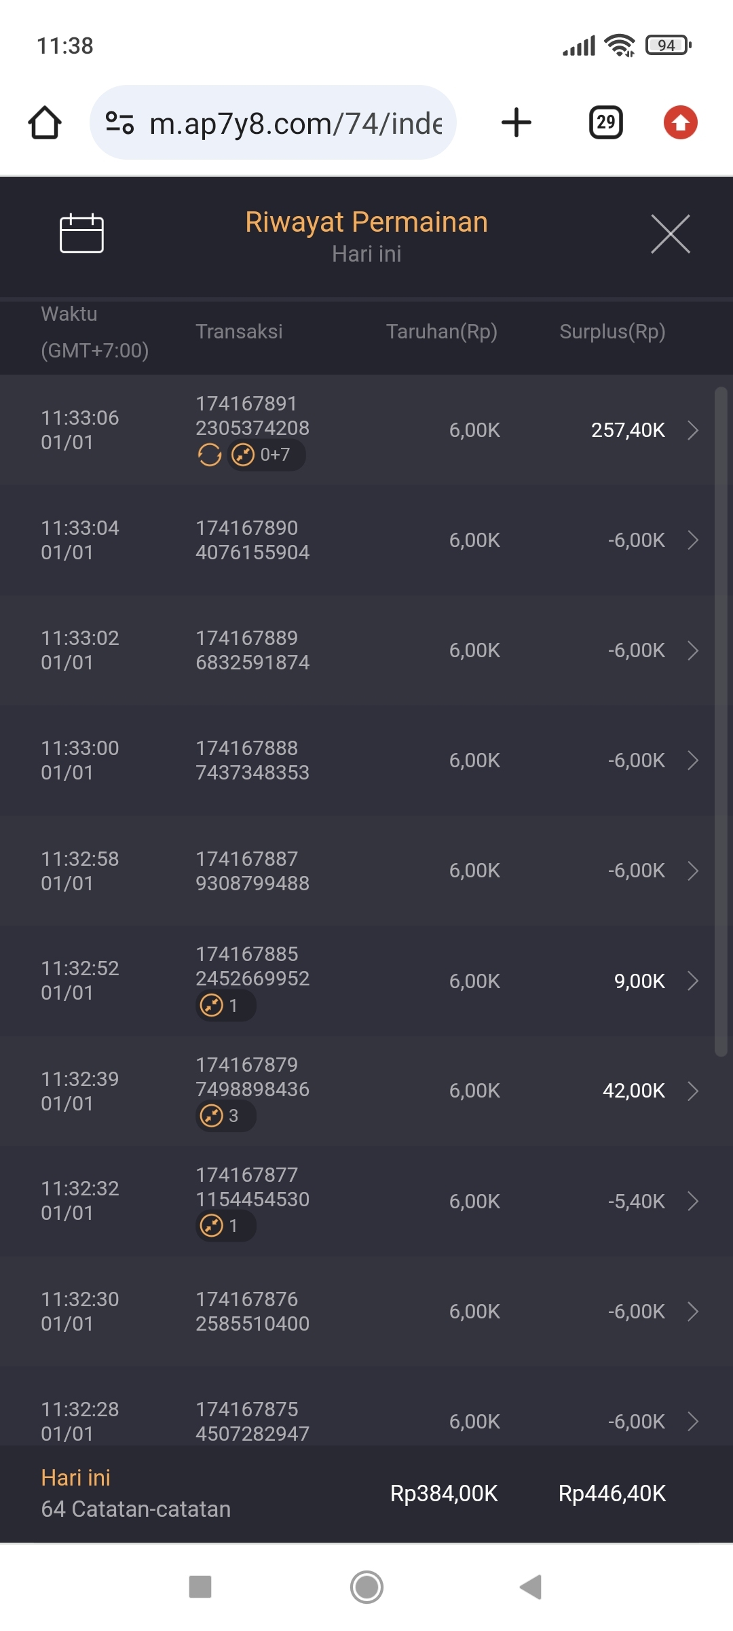
Task: Close the Riwayat Permainan panel
Action: [670, 234]
